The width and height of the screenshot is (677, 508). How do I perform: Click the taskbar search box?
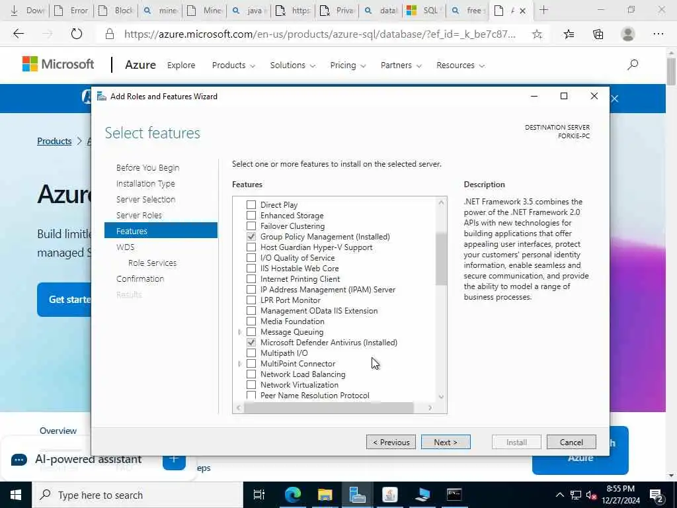tap(138, 495)
